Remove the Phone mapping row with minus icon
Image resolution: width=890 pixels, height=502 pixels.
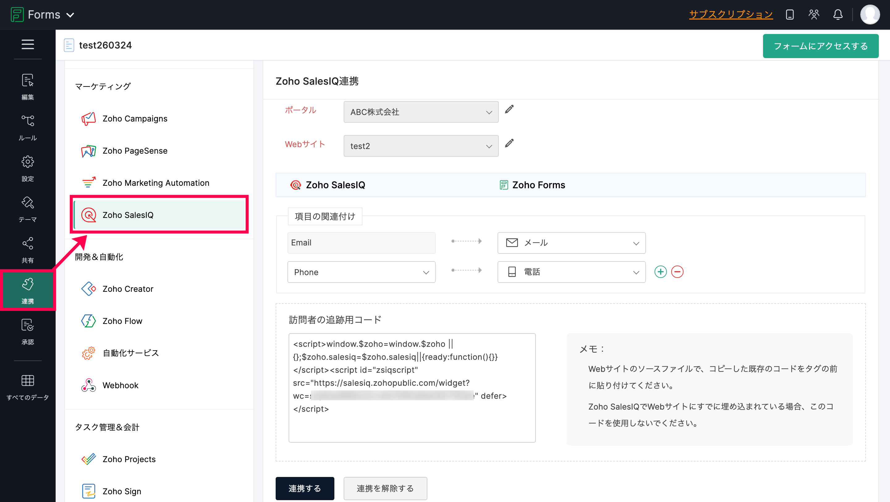[677, 272]
